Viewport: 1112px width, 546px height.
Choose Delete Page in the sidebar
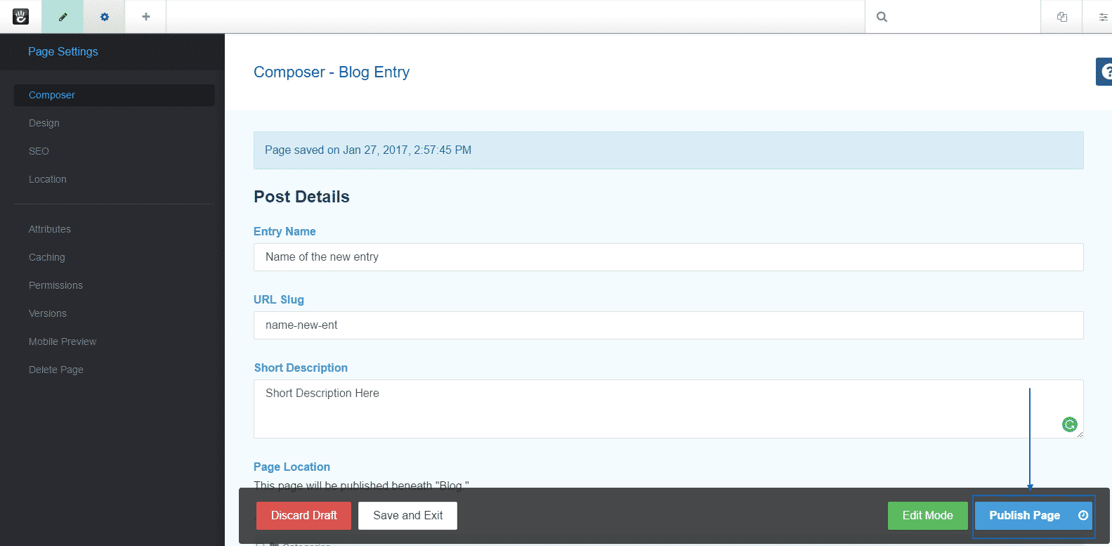click(56, 370)
